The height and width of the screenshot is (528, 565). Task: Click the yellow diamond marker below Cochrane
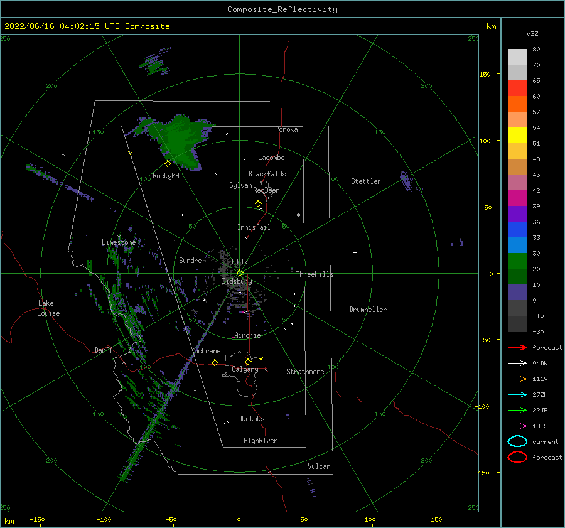[215, 362]
